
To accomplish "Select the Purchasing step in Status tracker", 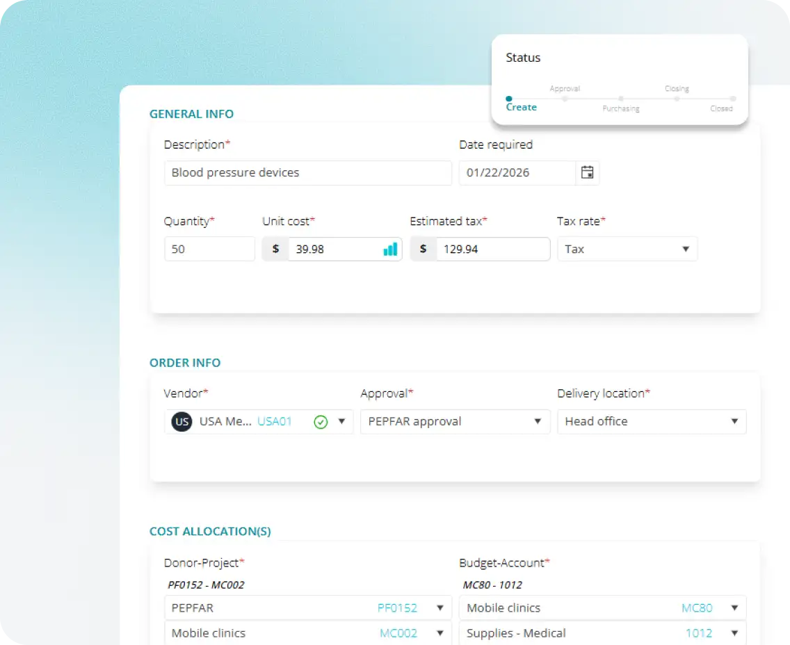I will tap(621, 108).
